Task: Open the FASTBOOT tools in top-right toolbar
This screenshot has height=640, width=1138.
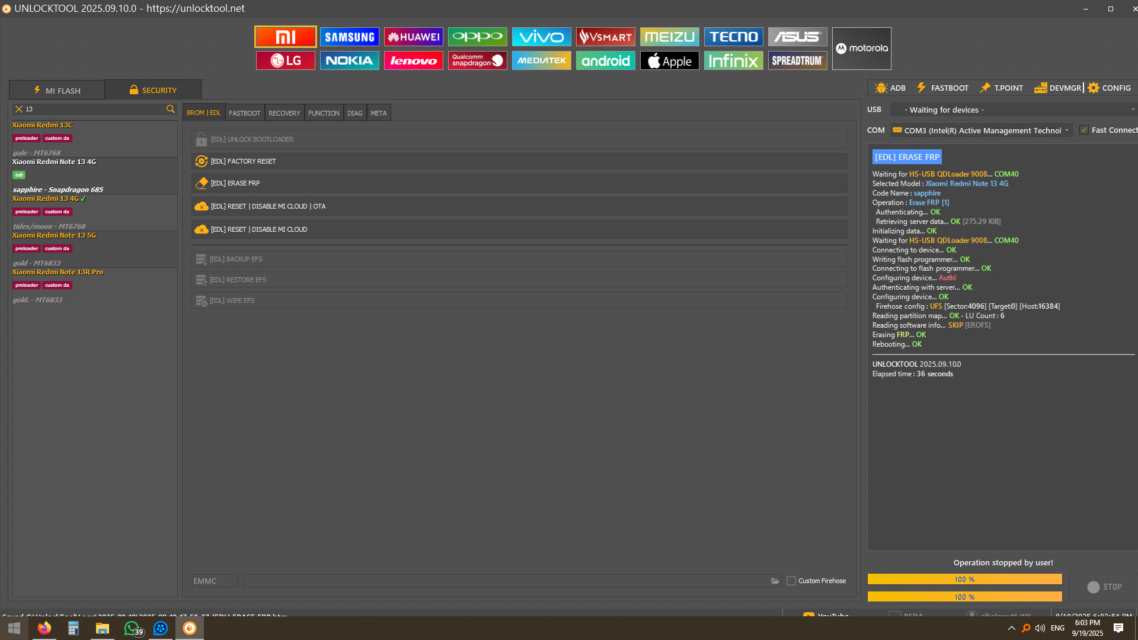Action: point(942,88)
